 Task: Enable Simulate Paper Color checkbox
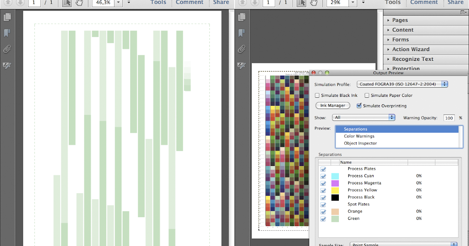pyautogui.click(x=367, y=95)
